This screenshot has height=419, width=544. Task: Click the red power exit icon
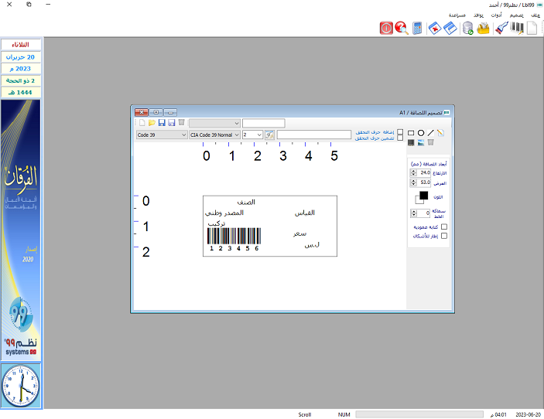tap(386, 29)
